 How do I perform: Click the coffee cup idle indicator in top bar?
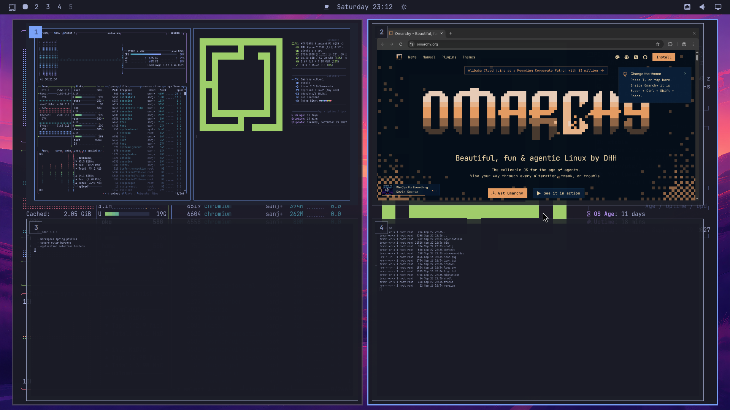coord(326,7)
